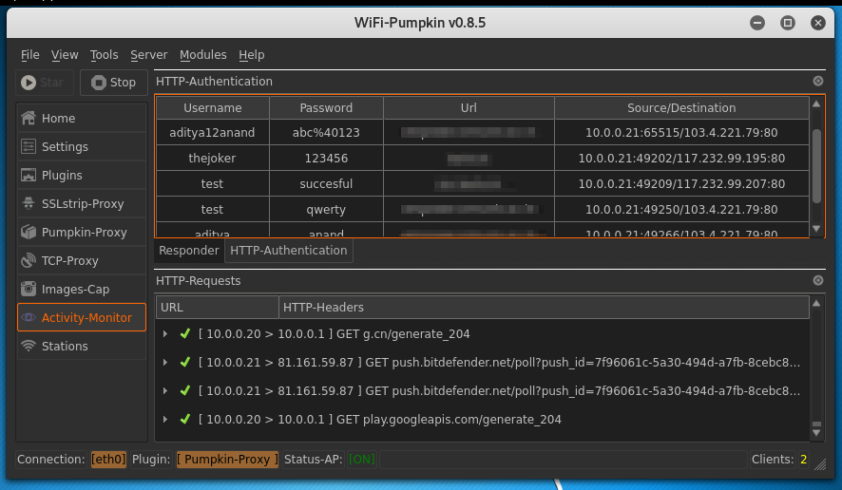Maximize the WiFi-Pumpkin window
Image resolution: width=842 pixels, height=490 pixels.
[787, 23]
